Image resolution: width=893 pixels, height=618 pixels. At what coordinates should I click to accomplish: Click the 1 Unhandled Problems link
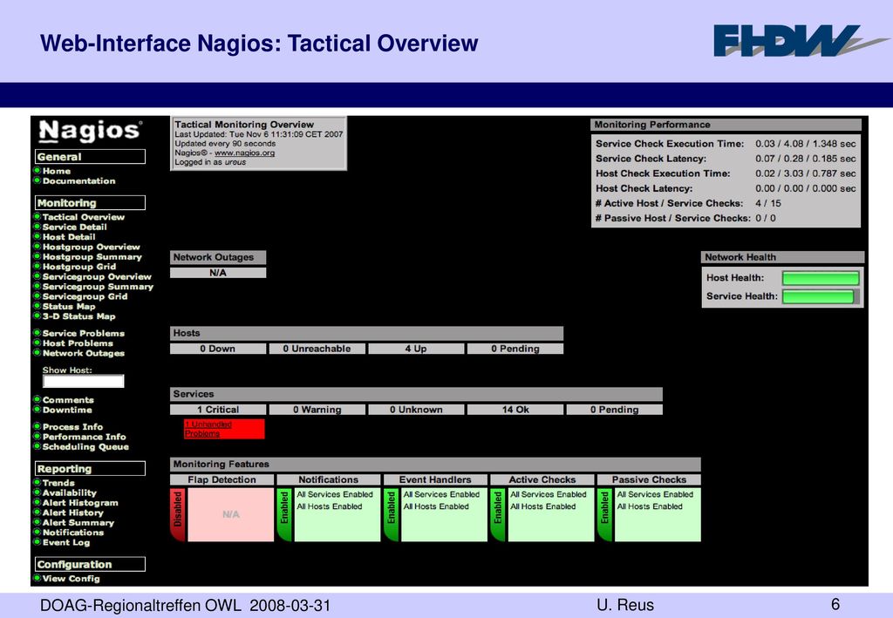(208, 429)
